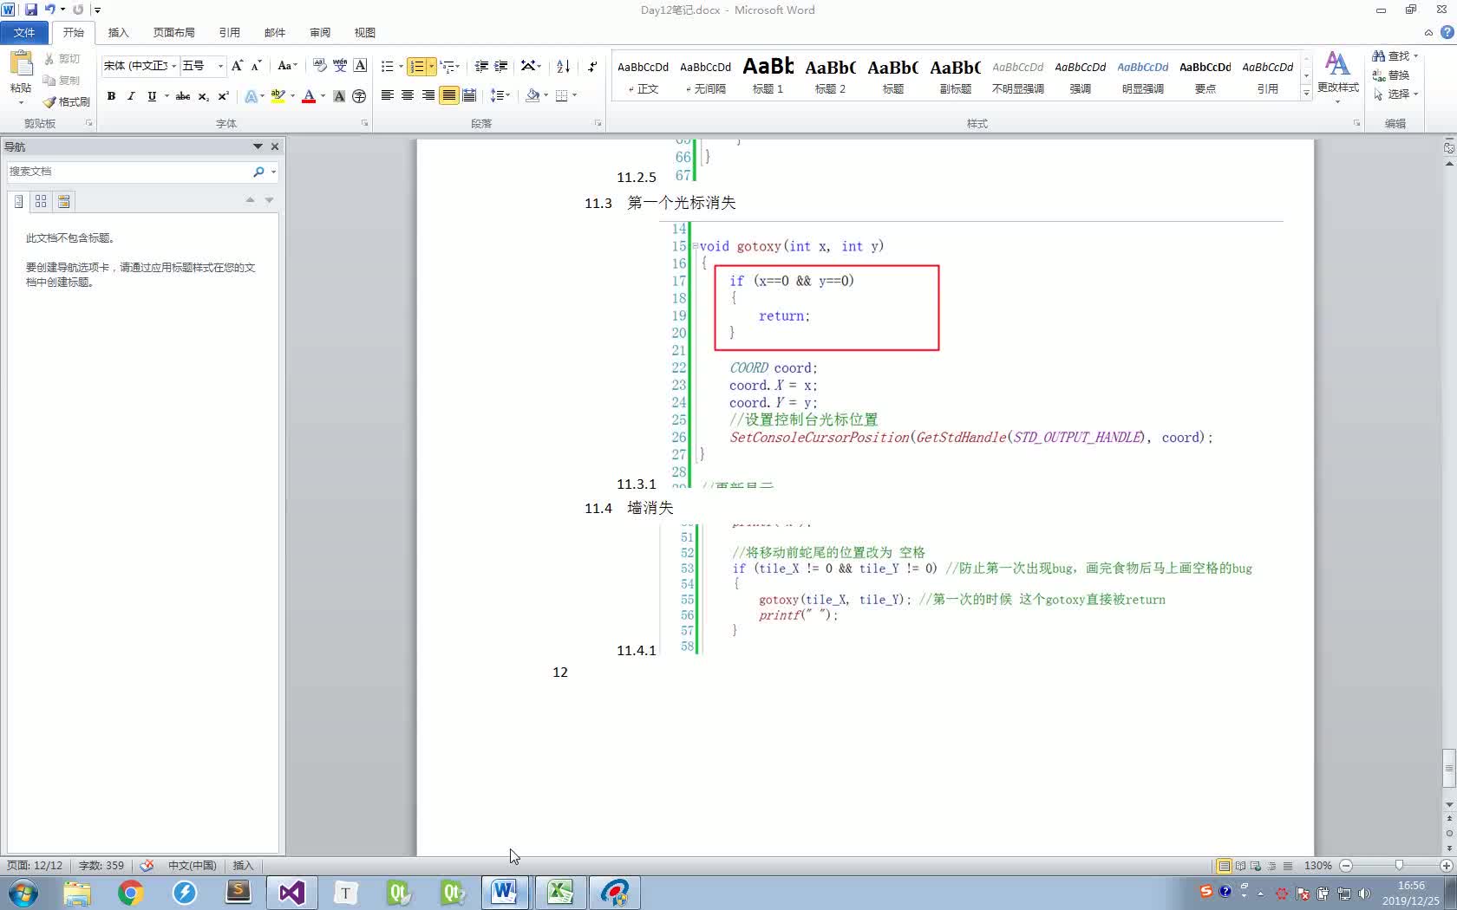Click the Enclose Characters icon

click(x=359, y=96)
